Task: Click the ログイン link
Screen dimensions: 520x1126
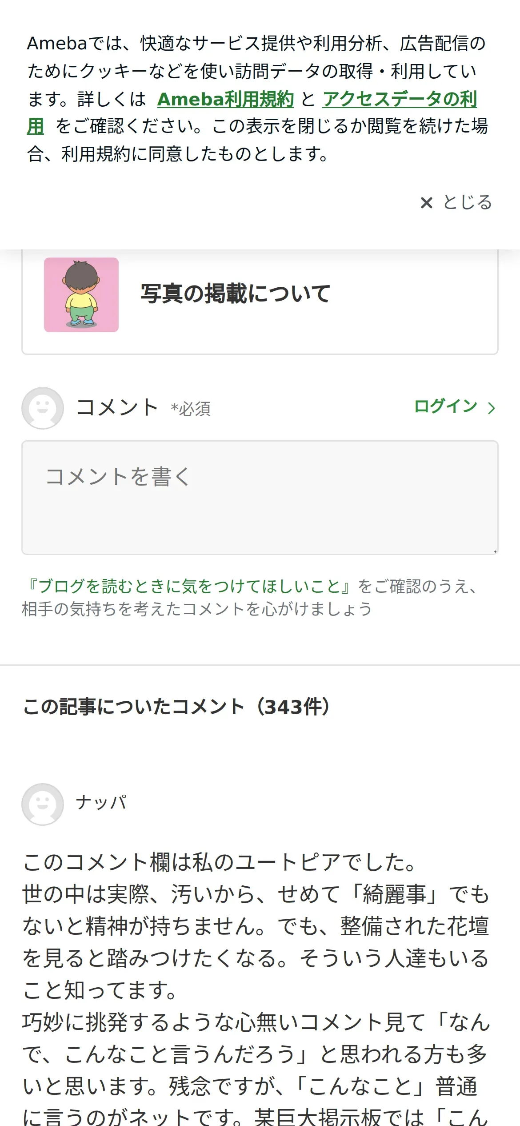Action: click(445, 406)
